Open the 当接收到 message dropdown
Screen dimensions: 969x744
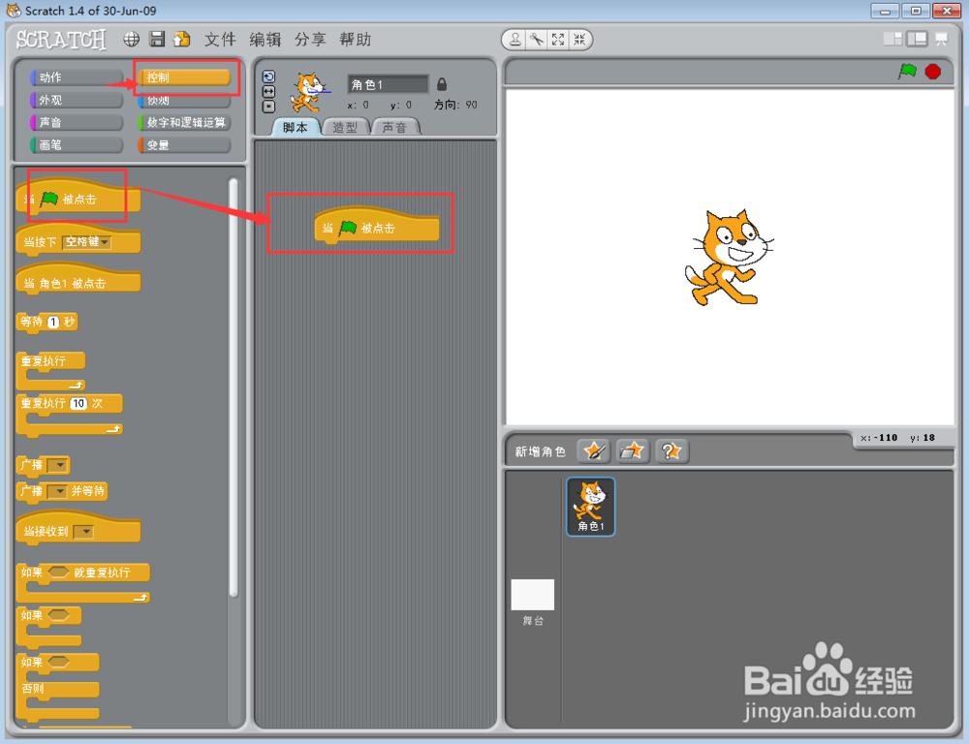[83, 532]
